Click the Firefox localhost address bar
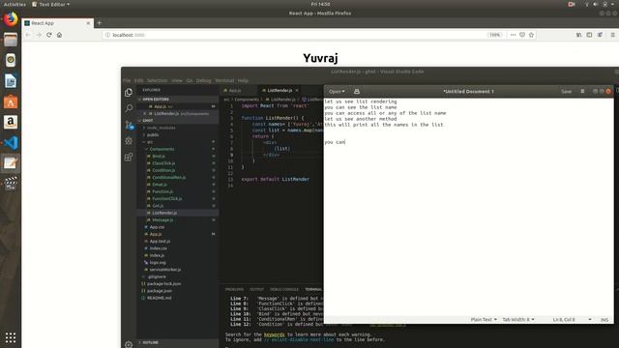The image size is (619, 348). click(x=294, y=35)
